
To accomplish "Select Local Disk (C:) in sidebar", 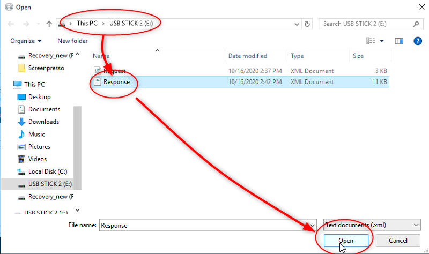I will (48, 171).
